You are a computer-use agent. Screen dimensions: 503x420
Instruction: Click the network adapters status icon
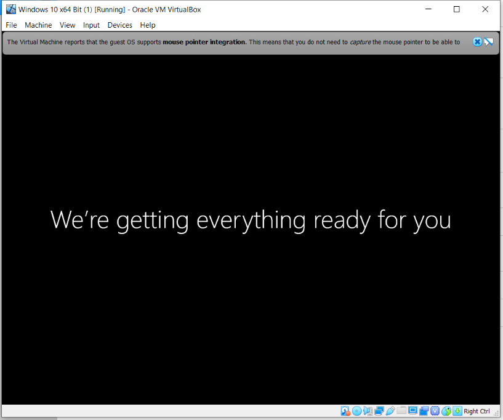[379, 411]
